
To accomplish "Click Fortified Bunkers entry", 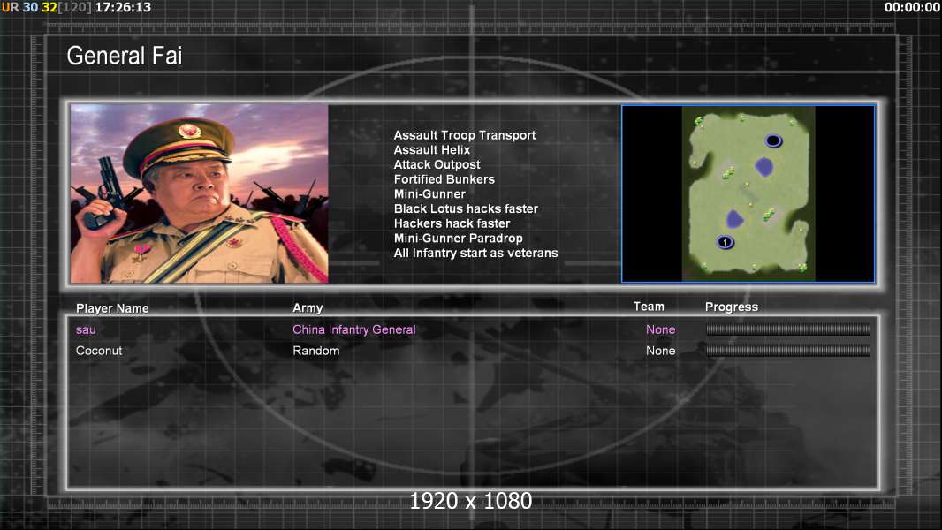I will coord(444,179).
